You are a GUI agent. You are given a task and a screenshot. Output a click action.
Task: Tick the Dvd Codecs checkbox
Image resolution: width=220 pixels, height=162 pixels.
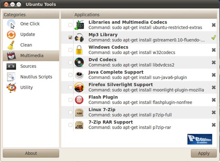click(x=70, y=62)
